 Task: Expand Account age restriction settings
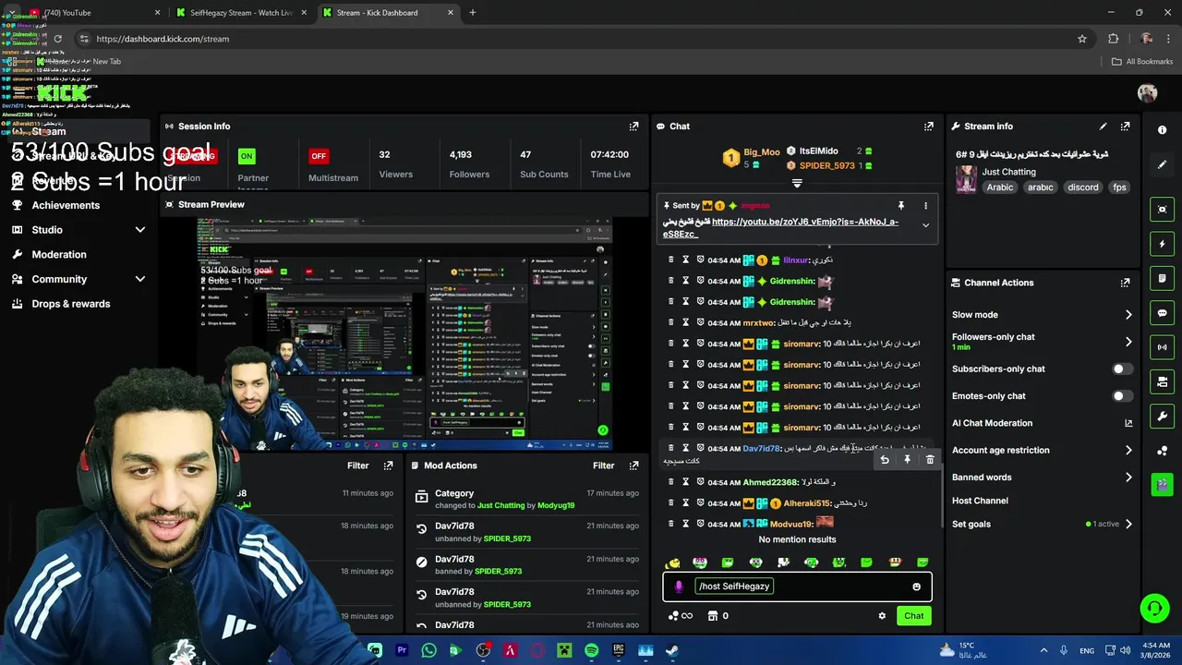point(1128,451)
